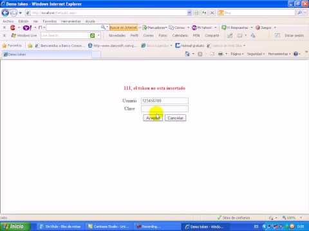Click the Yahoo! toolbar logo icon
Screen dimensions: 309x231
click(x=27, y=28)
